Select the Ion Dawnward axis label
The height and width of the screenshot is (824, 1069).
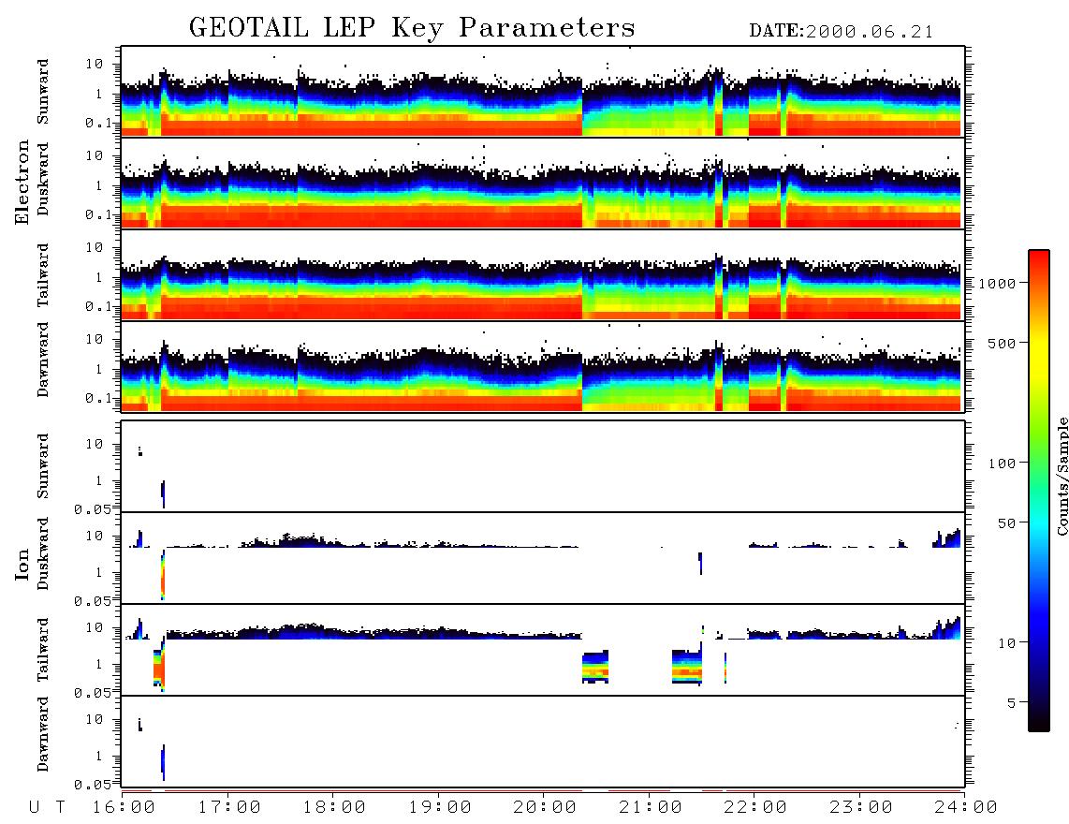[x=43, y=734]
